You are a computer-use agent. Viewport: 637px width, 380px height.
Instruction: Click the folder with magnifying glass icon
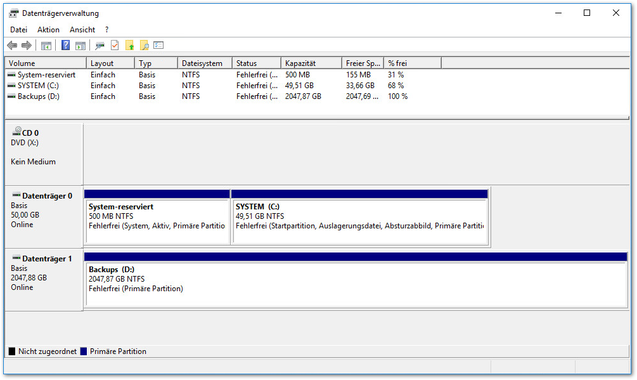tap(145, 46)
